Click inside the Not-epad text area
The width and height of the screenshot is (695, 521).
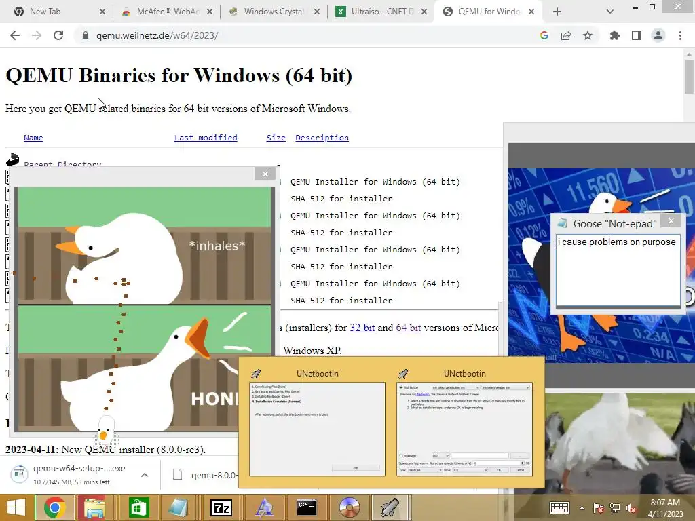coord(618,270)
